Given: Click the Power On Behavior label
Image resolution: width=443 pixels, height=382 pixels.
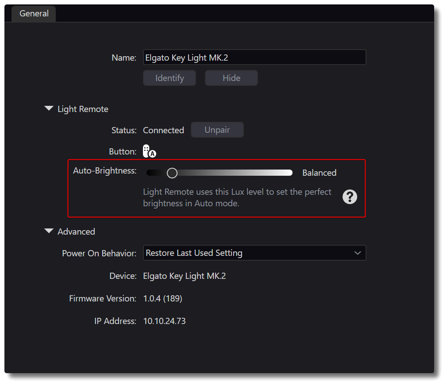Looking at the screenshot, I should (99, 253).
